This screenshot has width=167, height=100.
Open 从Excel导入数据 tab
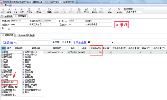point(25,35)
